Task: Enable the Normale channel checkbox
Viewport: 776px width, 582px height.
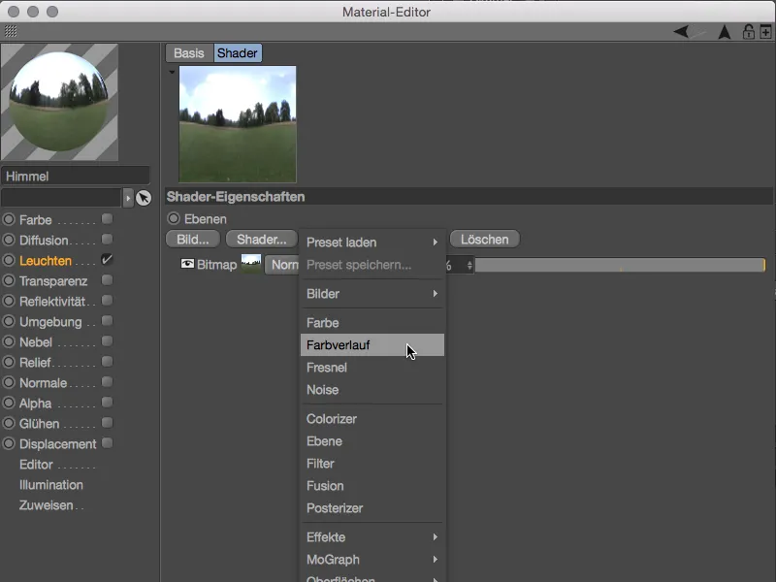Action: click(107, 382)
